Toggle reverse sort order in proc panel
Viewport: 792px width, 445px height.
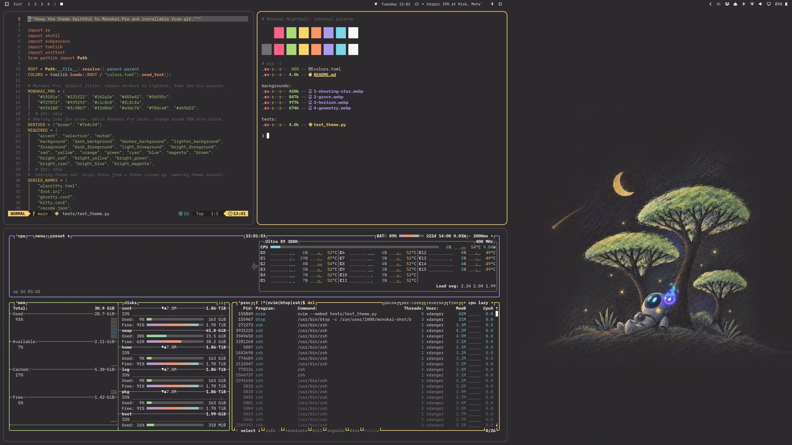[x=435, y=303]
